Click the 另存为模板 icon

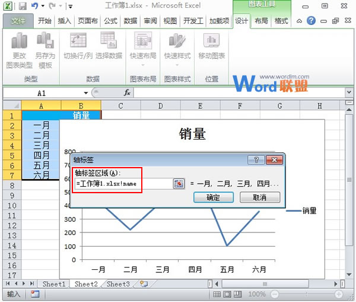tap(46, 40)
